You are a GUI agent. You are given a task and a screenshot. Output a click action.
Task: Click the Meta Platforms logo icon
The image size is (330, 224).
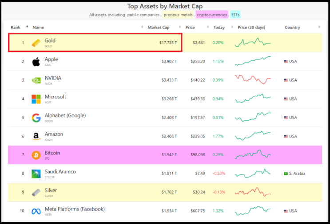click(36, 211)
